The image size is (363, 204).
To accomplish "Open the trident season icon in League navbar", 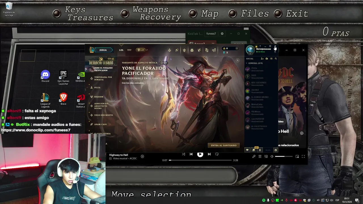I will click(x=169, y=50).
